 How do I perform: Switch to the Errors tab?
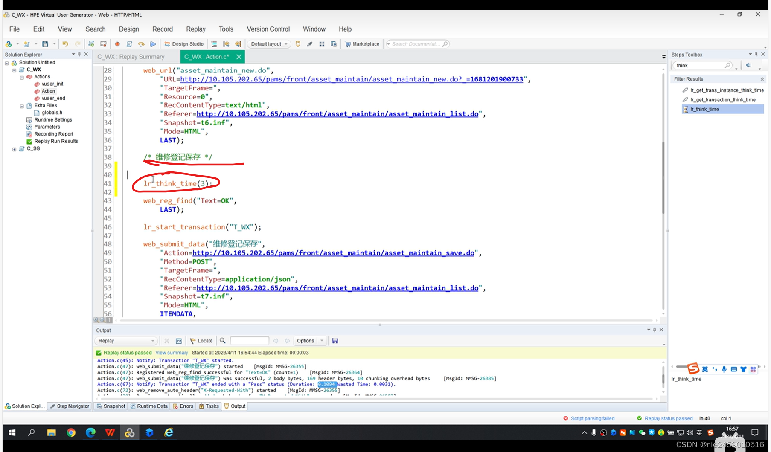(x=183, y=406)
